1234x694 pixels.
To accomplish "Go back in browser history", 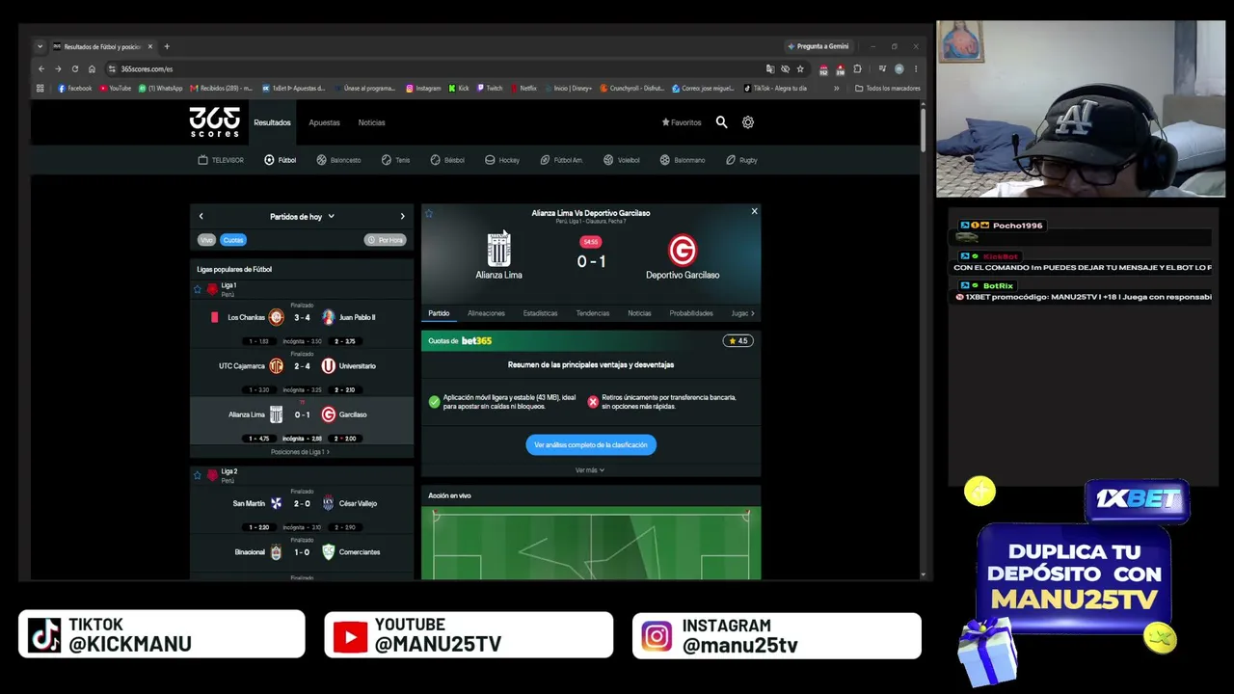I will [x=41, y=69].
